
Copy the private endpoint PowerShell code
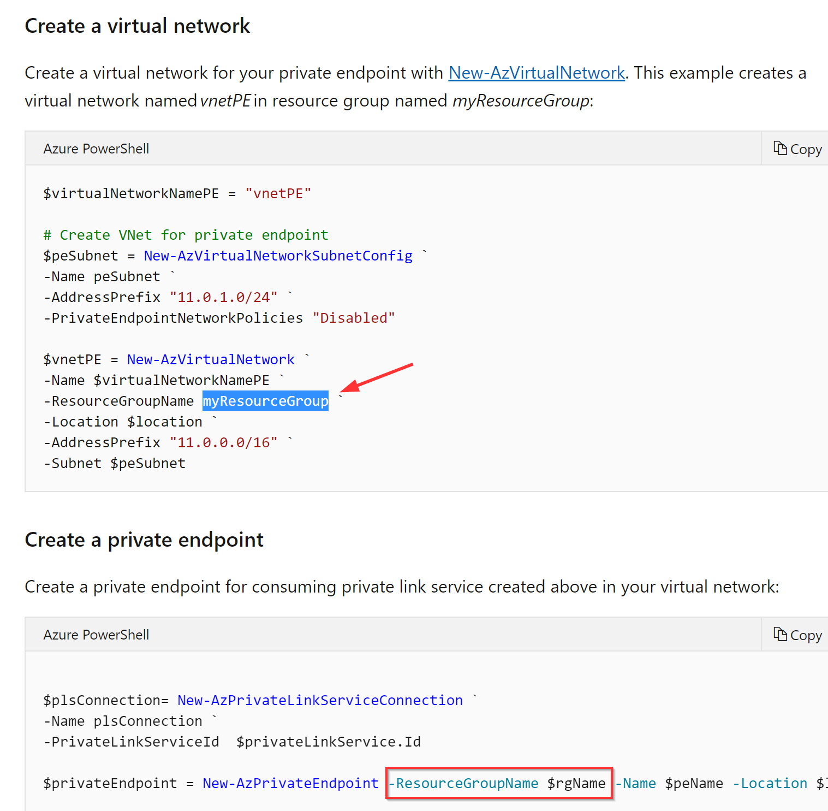tap(797, 635)
